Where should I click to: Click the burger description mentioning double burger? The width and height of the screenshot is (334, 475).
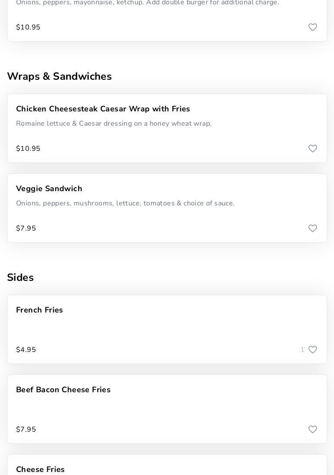pos(147,3)
